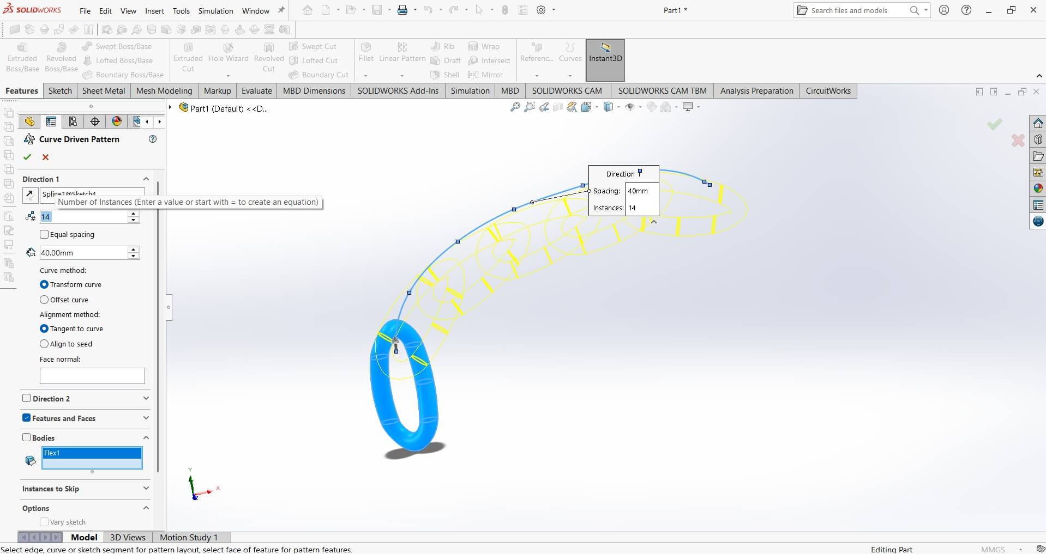
Task: Confirm with corner green checkmark in viewport
Action: (994, 124)
